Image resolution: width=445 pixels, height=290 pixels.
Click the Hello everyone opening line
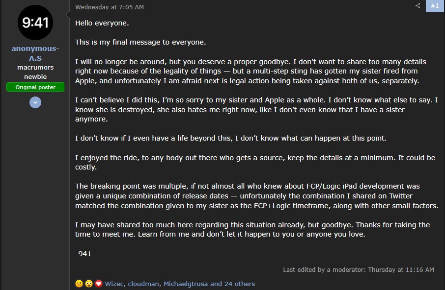point(102,23)
